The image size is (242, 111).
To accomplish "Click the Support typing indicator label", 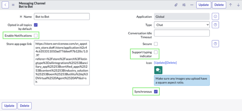I will click(x=142, y=54).
